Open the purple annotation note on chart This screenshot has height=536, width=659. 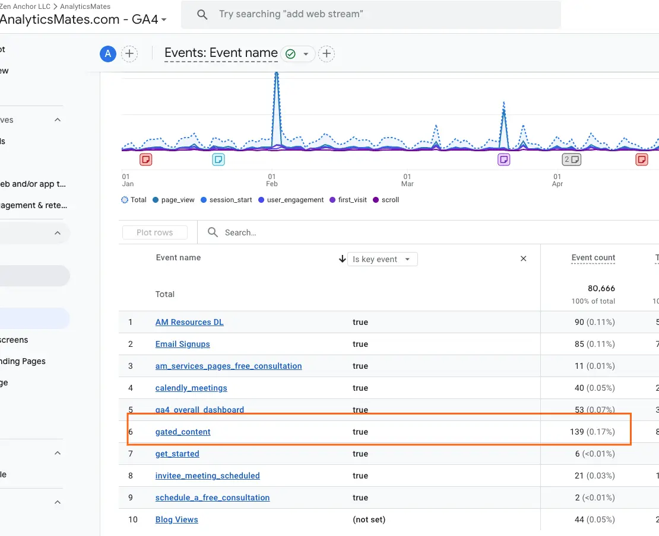pos(504,159)
